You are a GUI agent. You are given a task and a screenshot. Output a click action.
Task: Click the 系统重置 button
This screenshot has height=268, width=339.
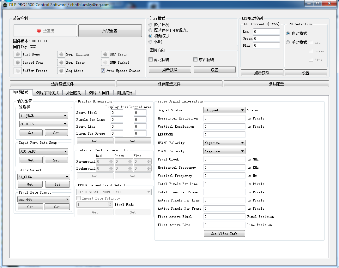(110, 31)
